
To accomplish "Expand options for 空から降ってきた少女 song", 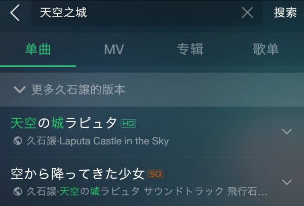I will point(287,182).
